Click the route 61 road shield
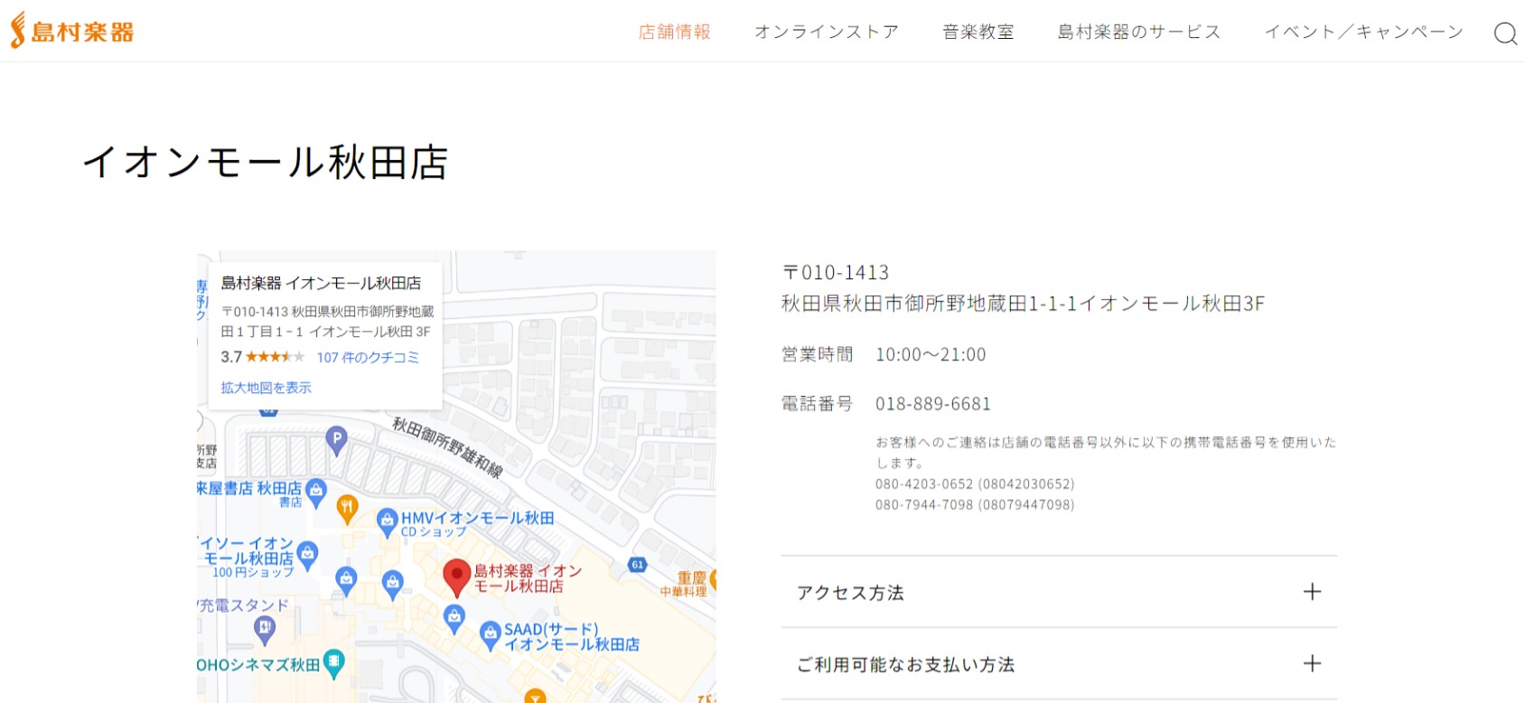The height and width of the screenshot is (703, 1525). [638, 565]
